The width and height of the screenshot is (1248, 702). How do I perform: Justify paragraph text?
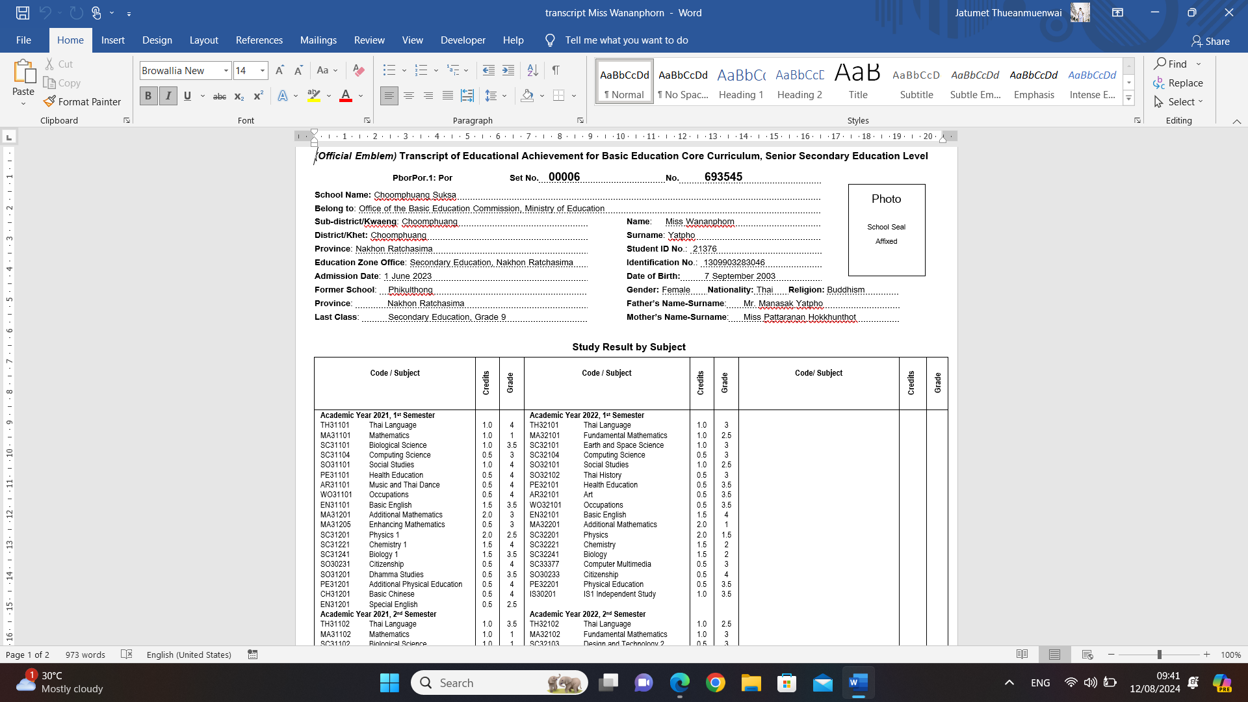(x=448, y=96)
